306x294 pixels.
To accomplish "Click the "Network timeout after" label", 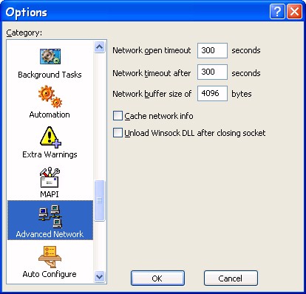I will (152, 73).
